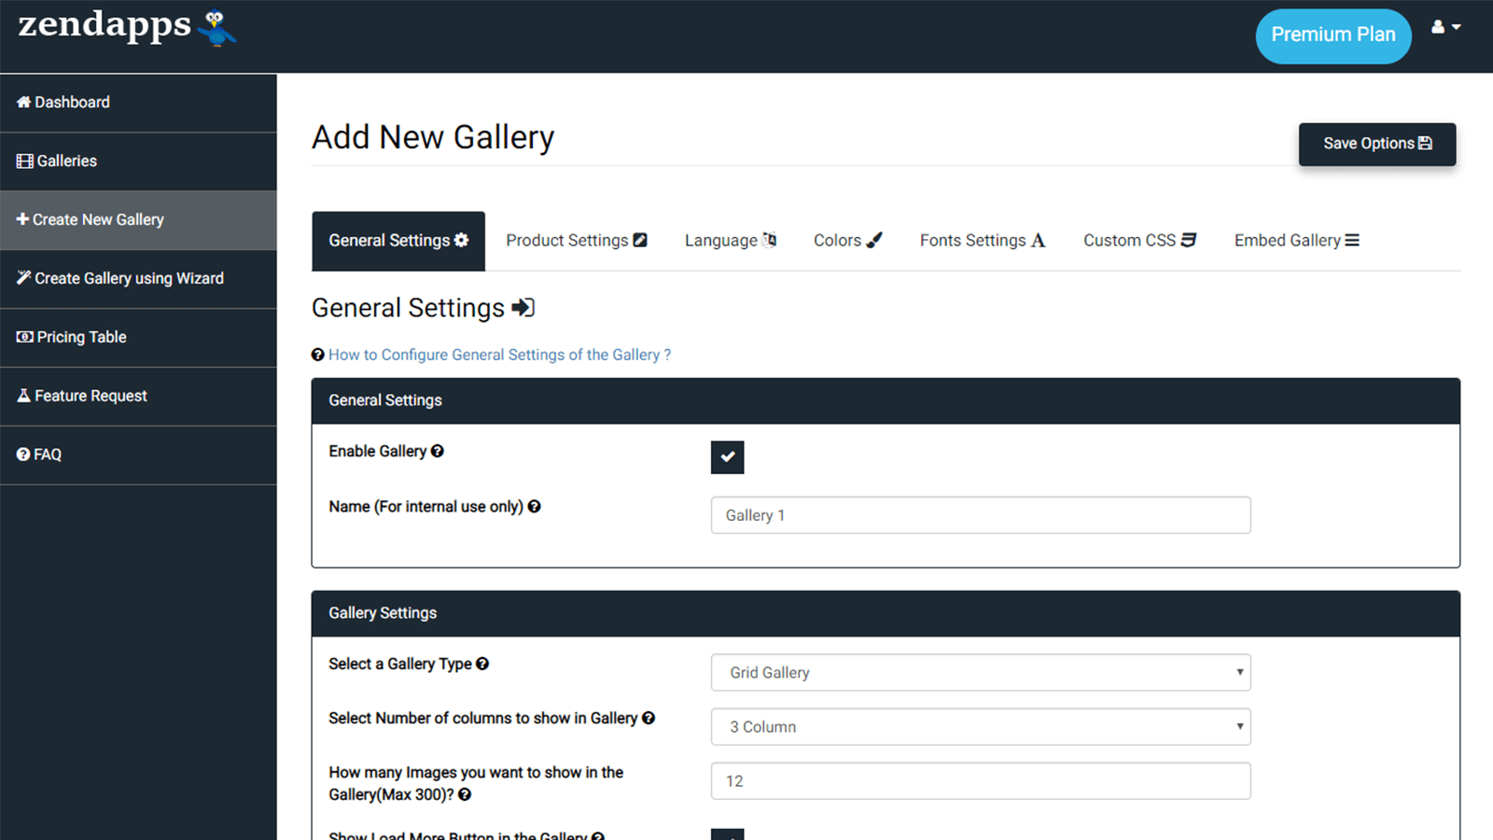Select Create New Gallery in the sidebar
This screenshot has width=1493, height=840.
[x=138, y=220]
